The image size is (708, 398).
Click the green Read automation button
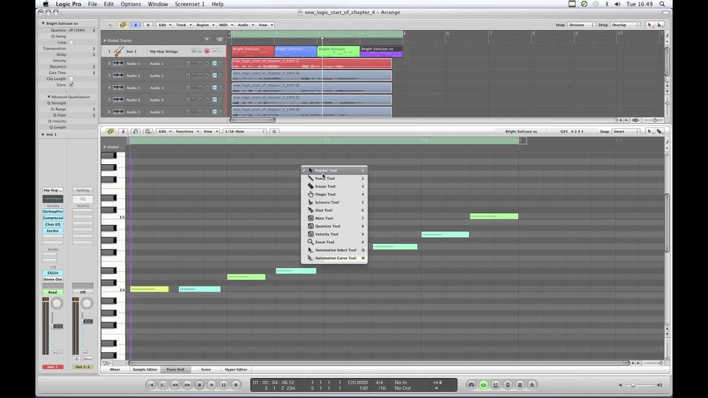[53, 292]
